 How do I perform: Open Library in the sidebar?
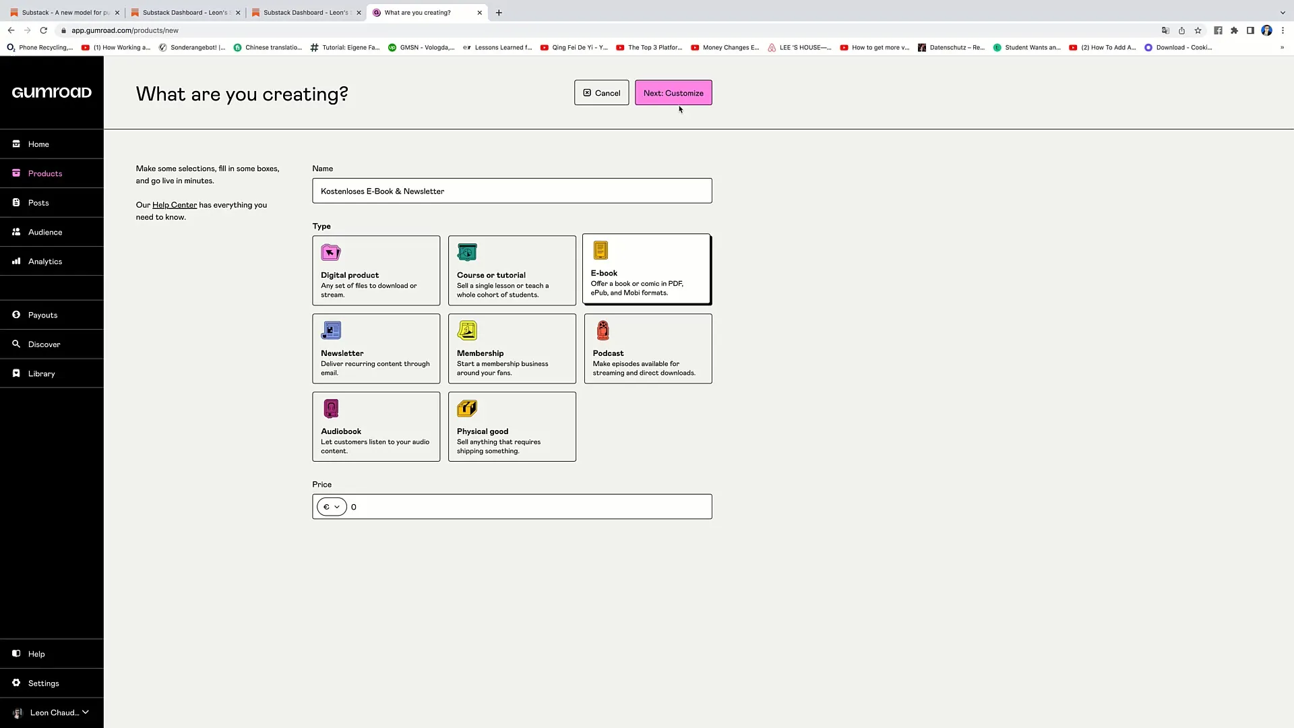[x=52, y=373]
